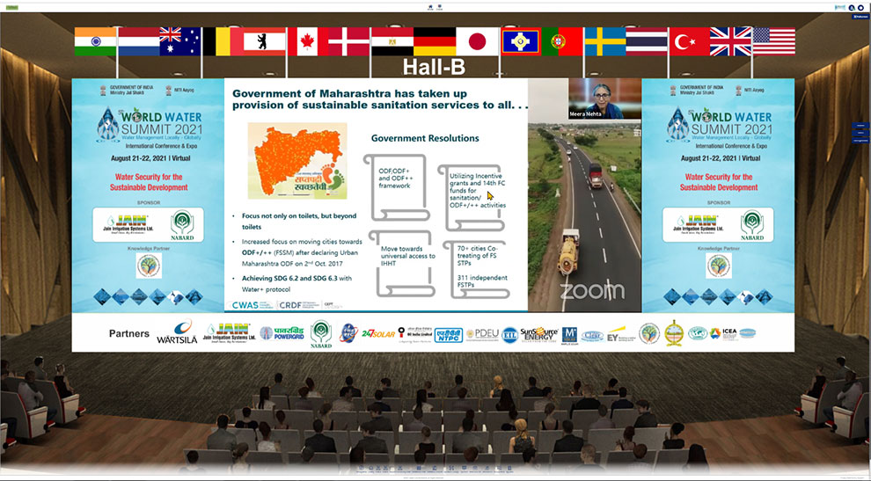
Task: Click the Canada flag above the stage
Action: click(307, 41)
